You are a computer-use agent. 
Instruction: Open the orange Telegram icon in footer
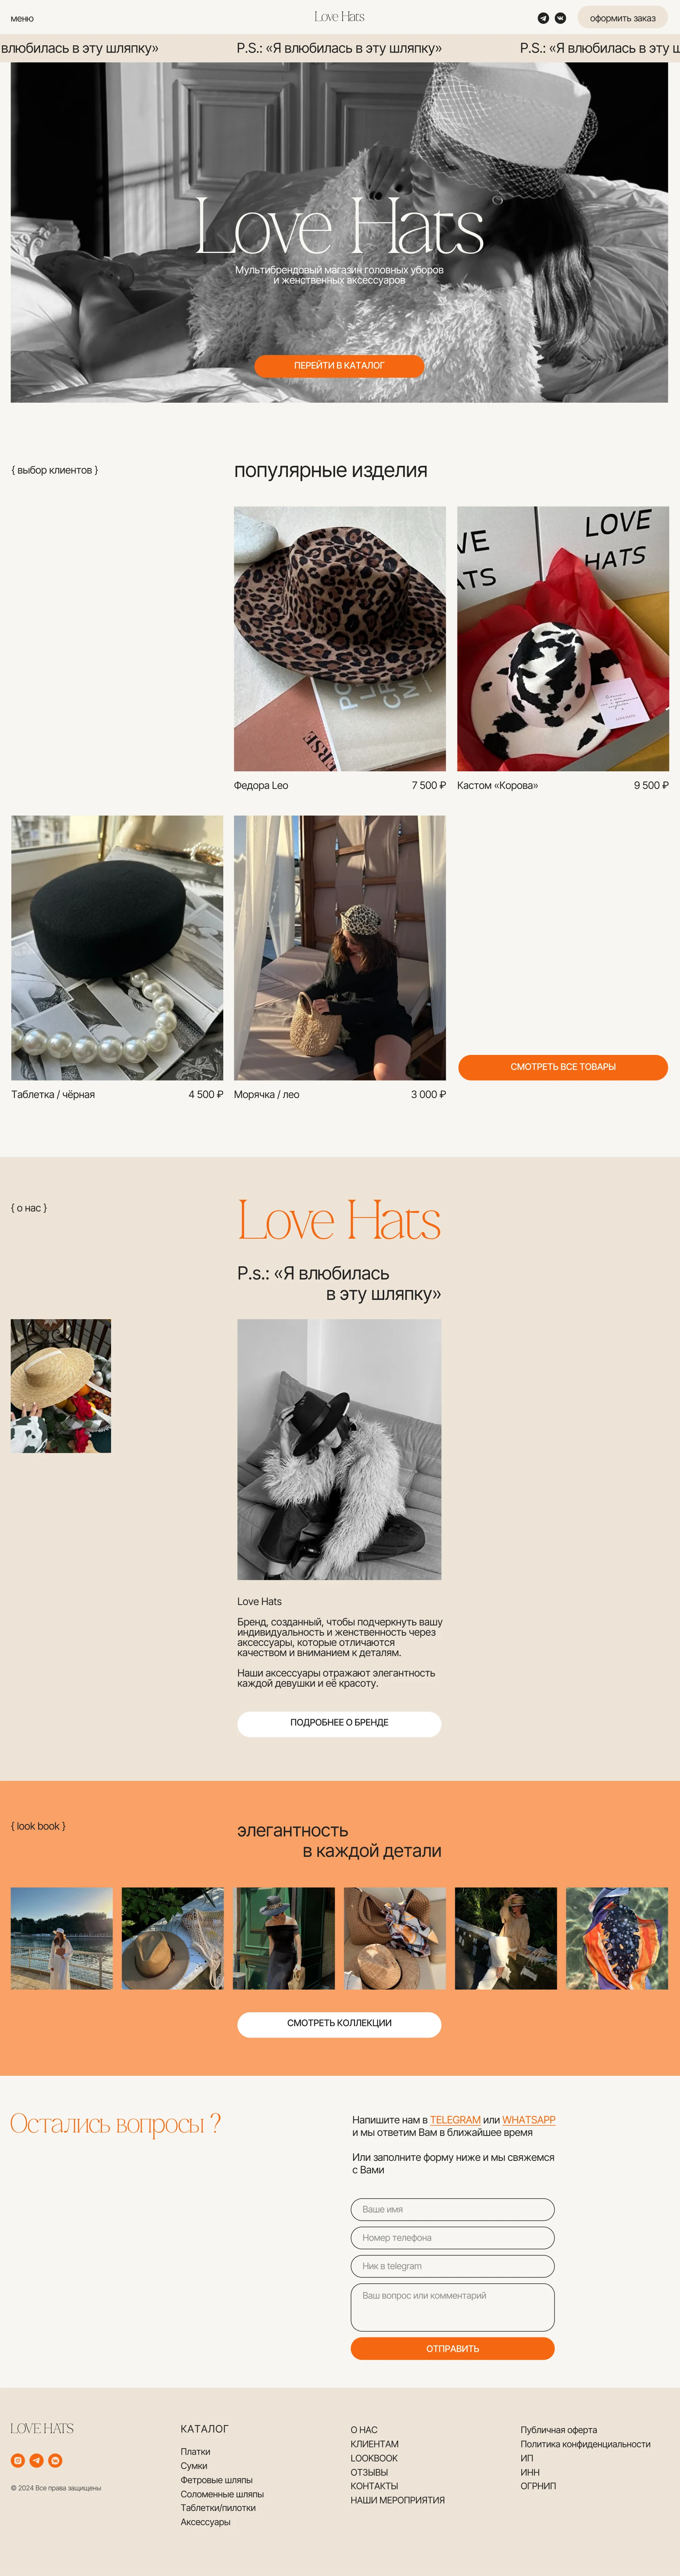[x=36, y=2460]
